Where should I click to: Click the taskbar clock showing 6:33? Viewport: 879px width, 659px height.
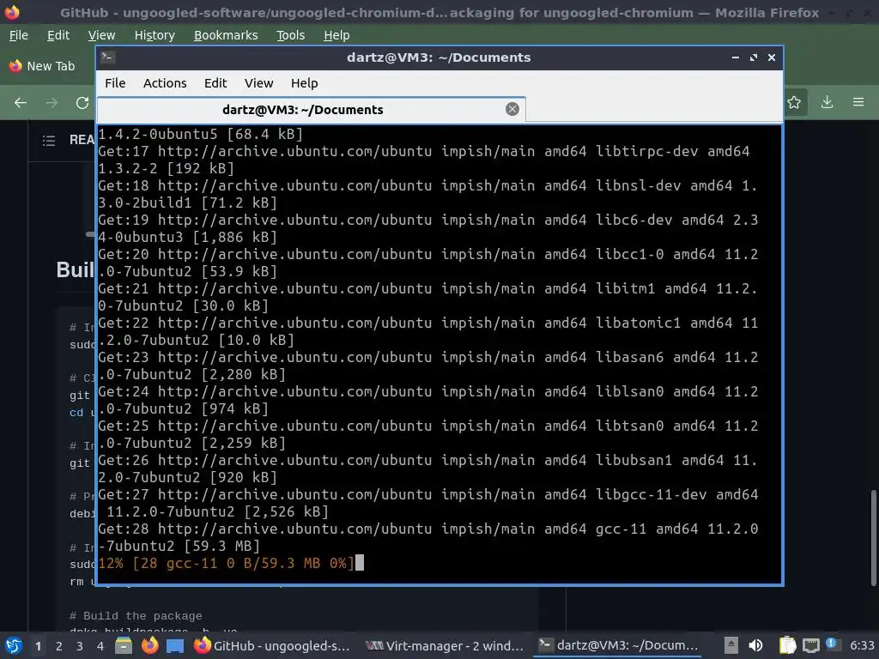(x=862, y=645)
